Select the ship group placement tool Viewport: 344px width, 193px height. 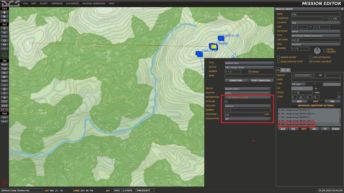4,72
